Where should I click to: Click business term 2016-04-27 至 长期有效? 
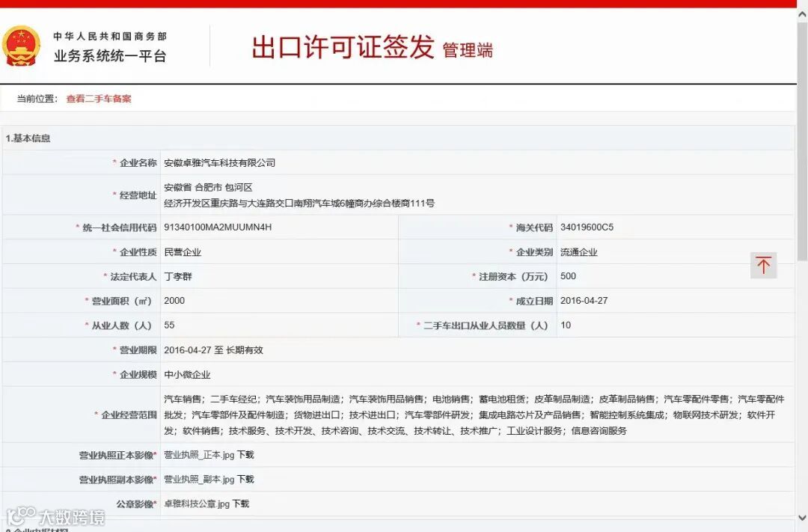tap(213, 350)
